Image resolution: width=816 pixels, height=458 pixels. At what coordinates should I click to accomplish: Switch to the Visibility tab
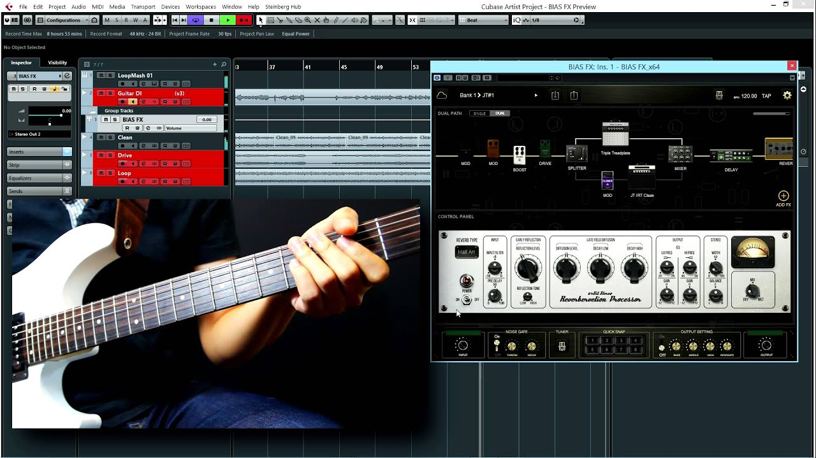tap(57, 62)
